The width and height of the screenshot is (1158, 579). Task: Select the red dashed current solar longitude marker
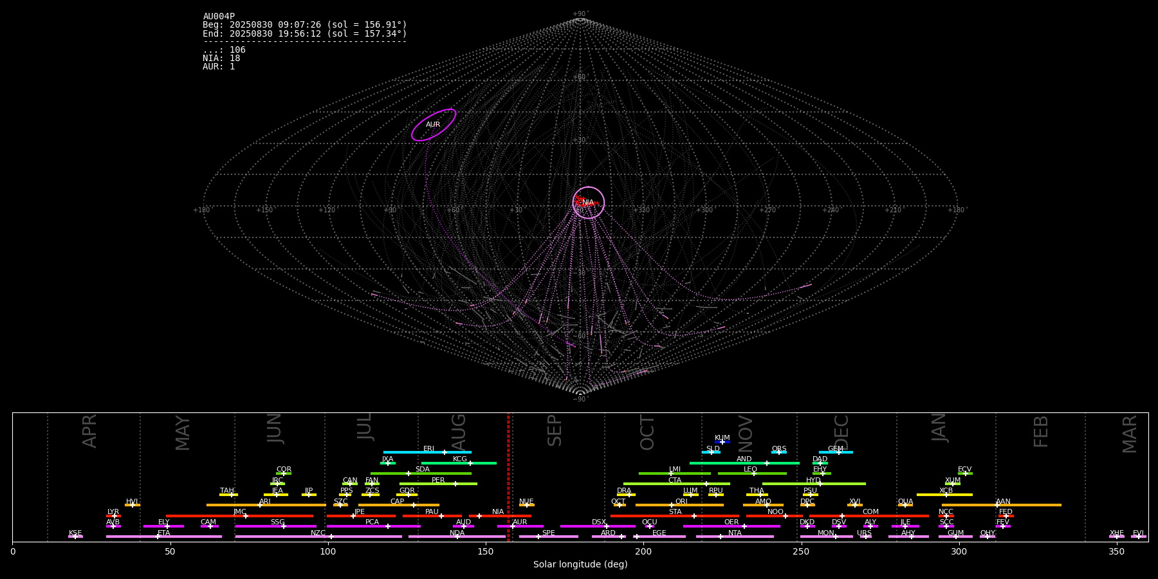point(508,477)
